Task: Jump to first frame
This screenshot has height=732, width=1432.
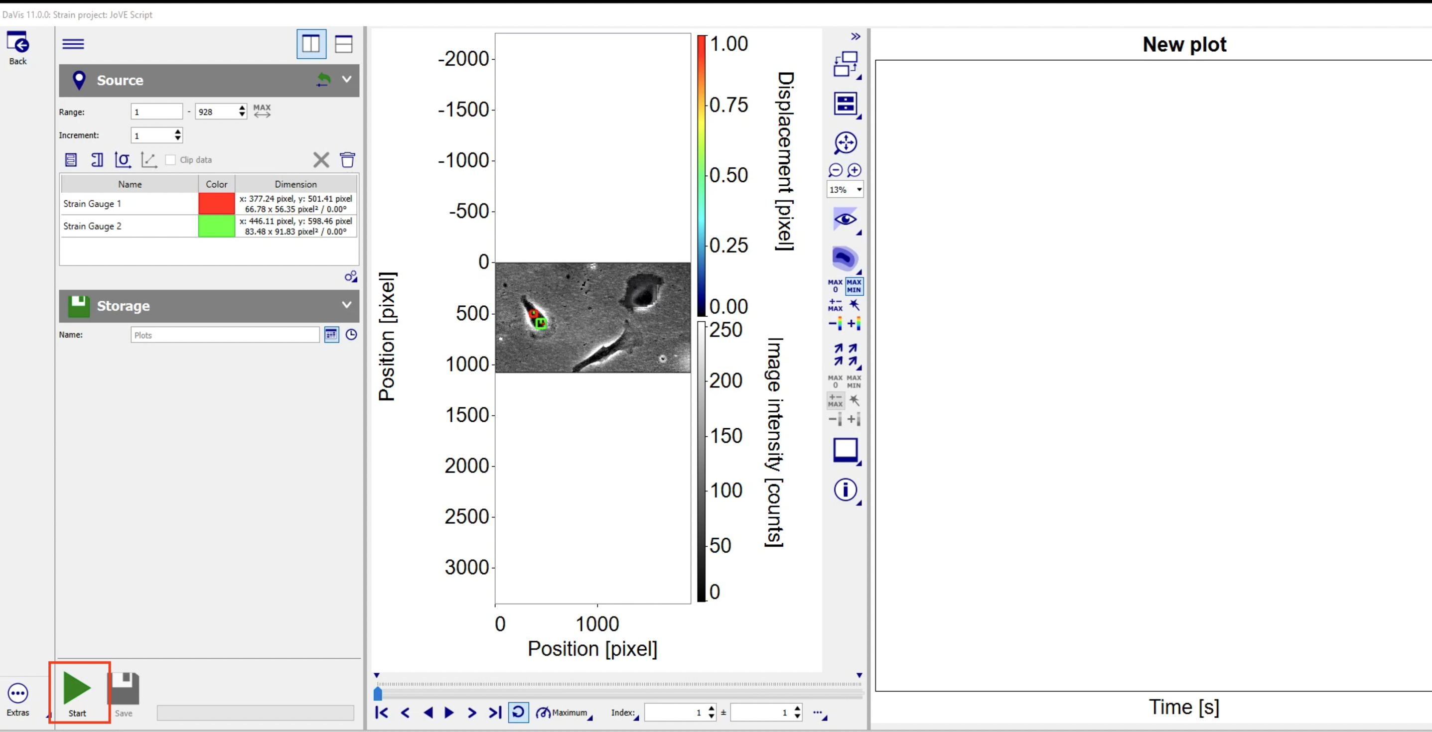Action: coord(381,713)
